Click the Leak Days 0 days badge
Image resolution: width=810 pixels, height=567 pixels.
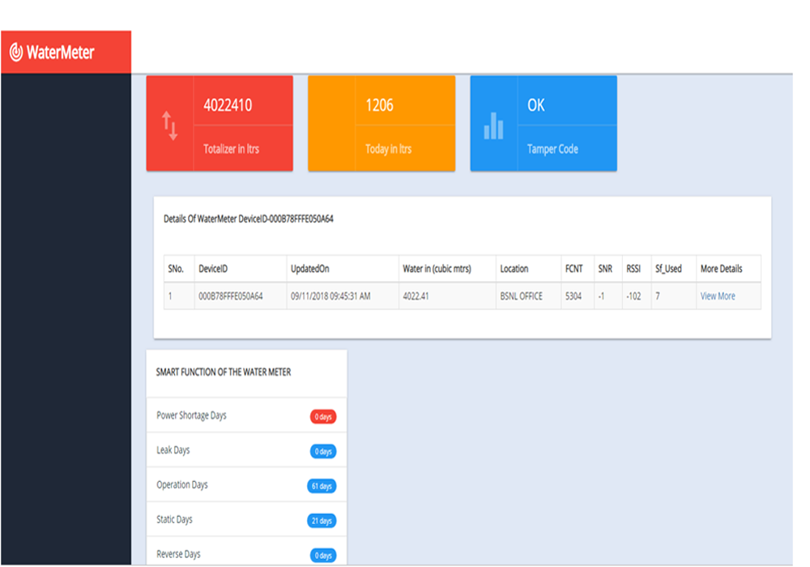pos(322,452)
